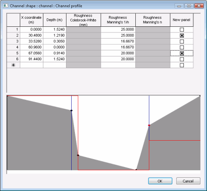207x191 pixels.
Task: Check New panel box for row 6
Action: click(x=182, y=59)
